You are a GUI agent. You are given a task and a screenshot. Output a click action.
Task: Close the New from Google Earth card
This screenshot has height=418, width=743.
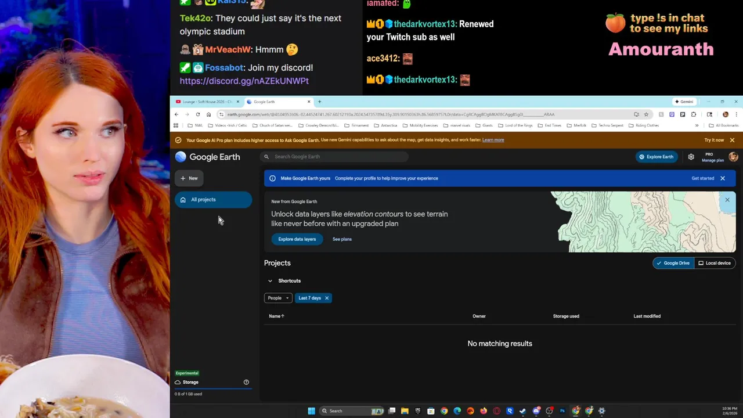tap(727, 200)
